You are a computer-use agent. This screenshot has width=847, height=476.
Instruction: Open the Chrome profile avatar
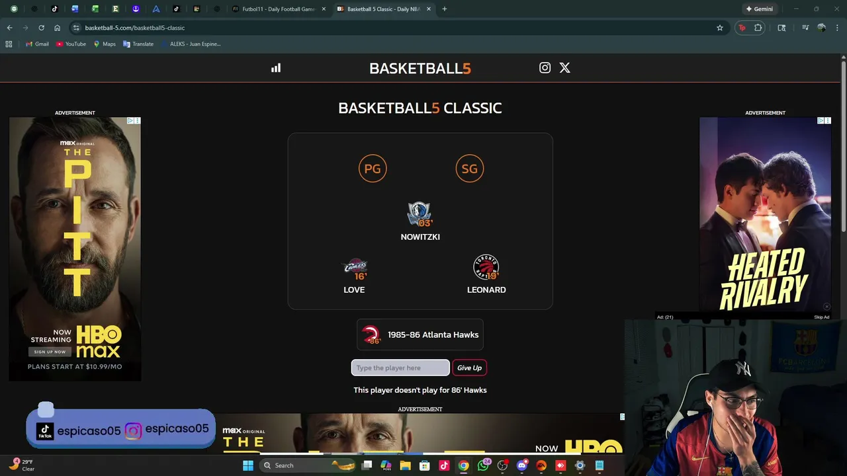(x=821, y=28)
